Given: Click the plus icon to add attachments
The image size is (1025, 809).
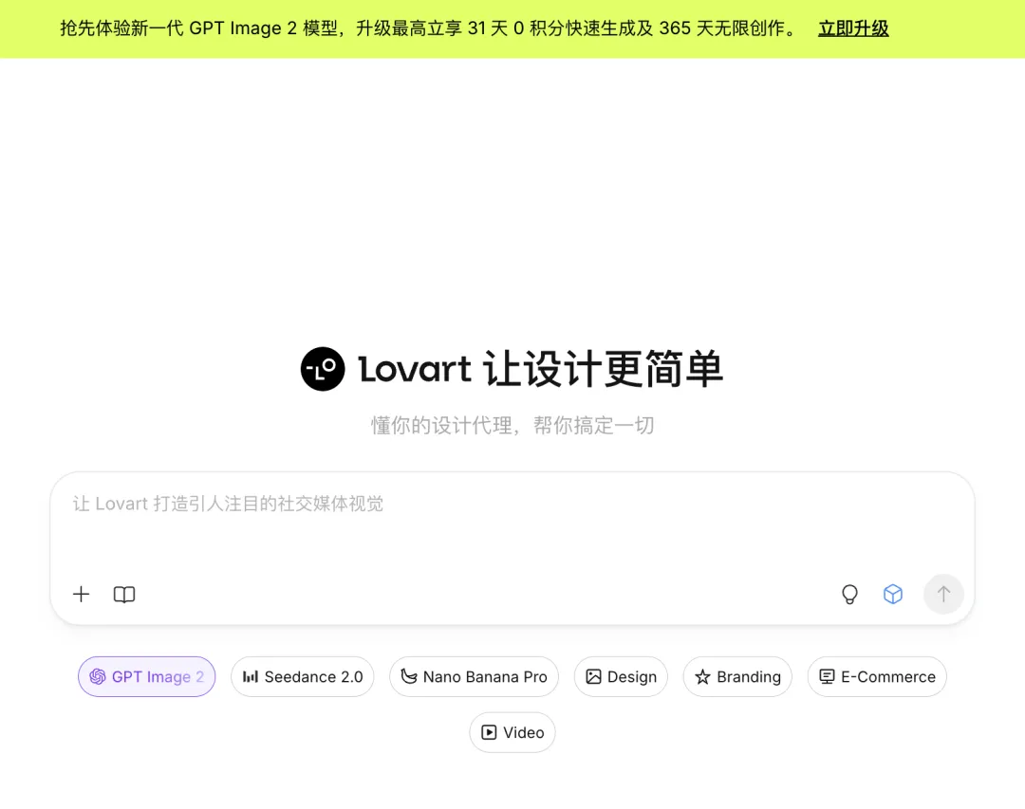Looking at the screenshot, I should pos(81,595).
